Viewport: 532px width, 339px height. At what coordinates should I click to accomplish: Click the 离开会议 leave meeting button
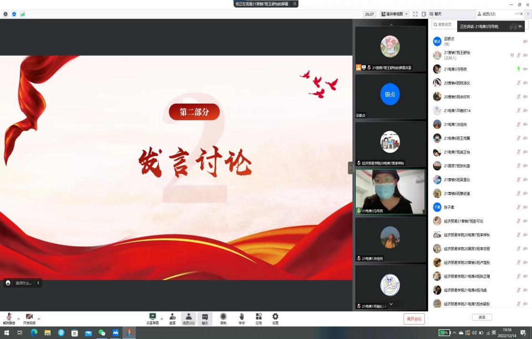[414, 319]
